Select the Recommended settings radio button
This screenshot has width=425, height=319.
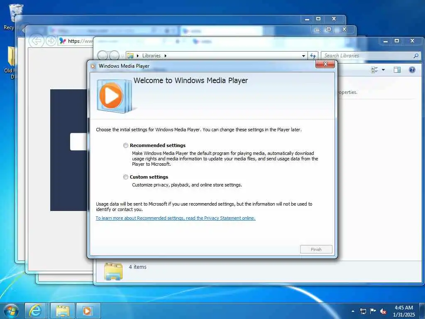point(125,145)
